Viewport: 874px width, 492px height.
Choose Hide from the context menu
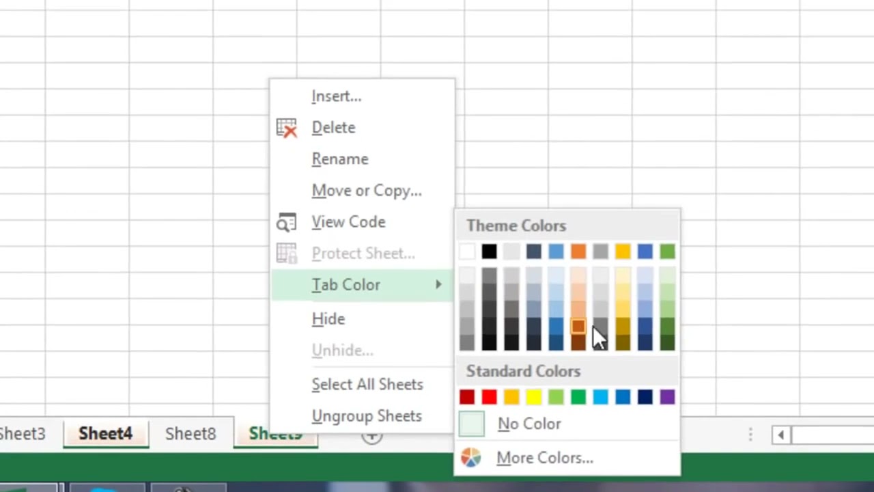(x=328, y=319)
